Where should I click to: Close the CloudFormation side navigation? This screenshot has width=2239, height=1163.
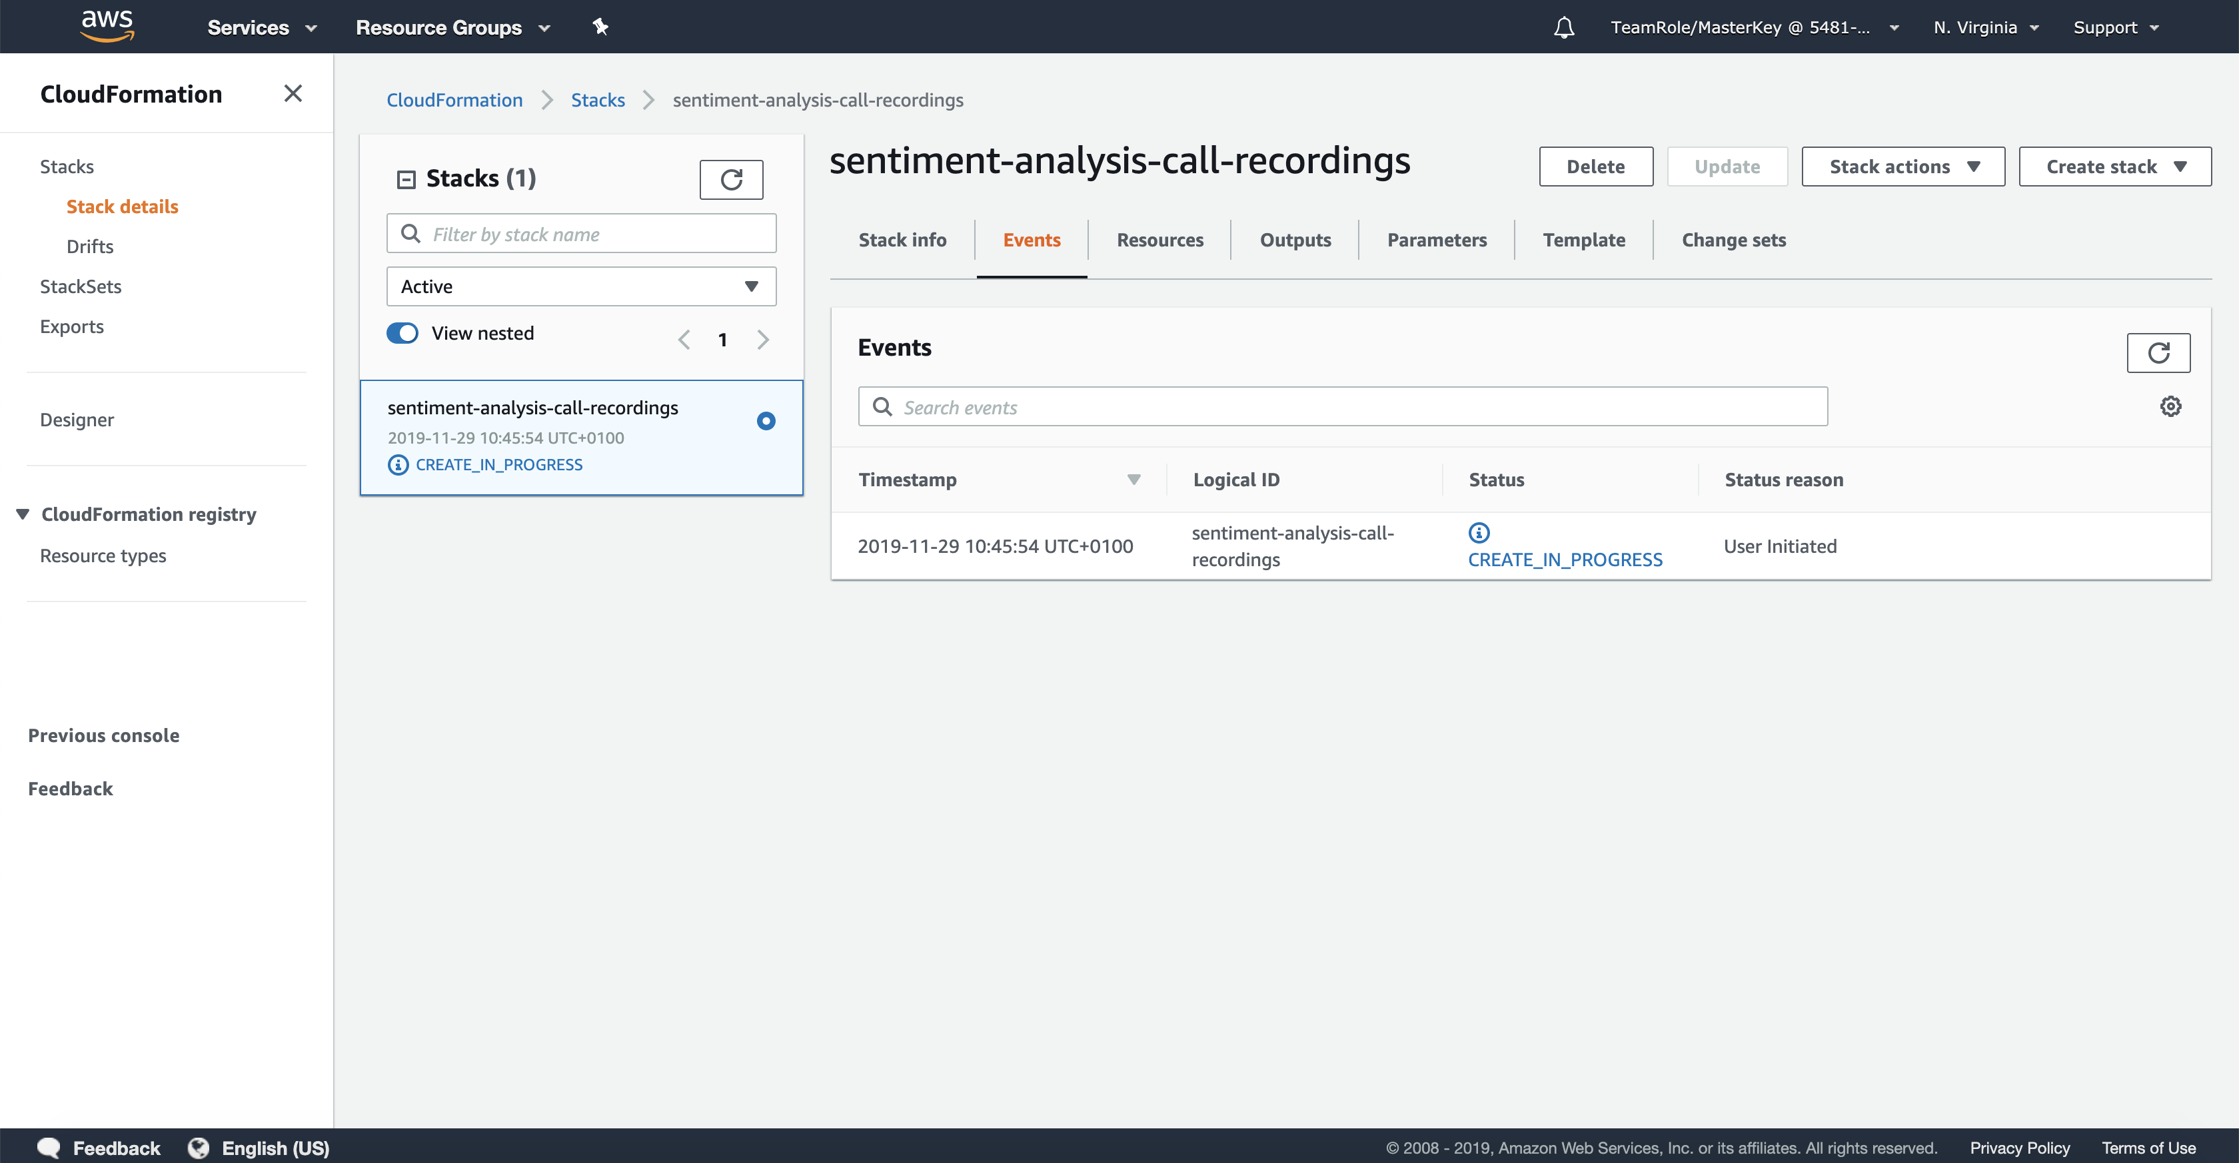293,94
